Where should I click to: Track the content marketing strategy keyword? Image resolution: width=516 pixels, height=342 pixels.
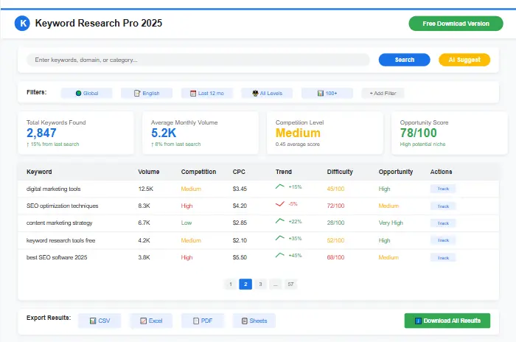[443, 223]
